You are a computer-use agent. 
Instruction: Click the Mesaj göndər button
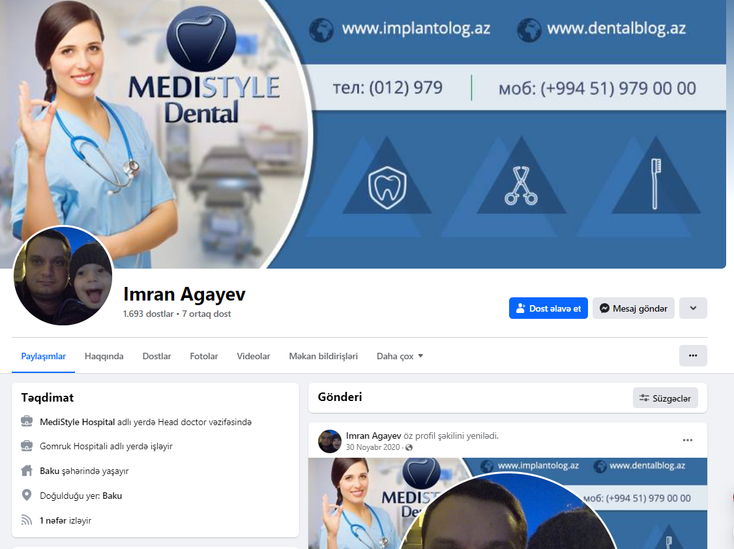[633, 308]
